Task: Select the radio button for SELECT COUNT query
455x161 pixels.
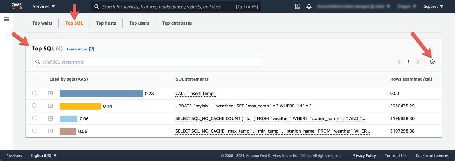Action: 34,118
